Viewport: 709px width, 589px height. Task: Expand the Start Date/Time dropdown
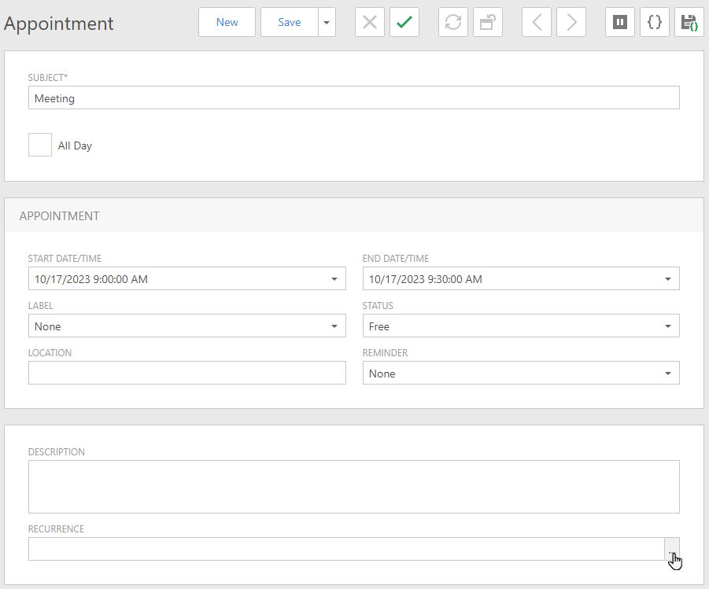tap(334, 279)
